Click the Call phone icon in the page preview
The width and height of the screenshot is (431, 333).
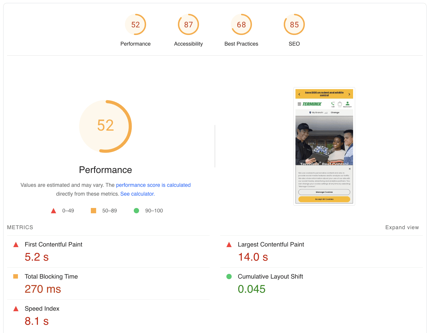click(333, 104)
